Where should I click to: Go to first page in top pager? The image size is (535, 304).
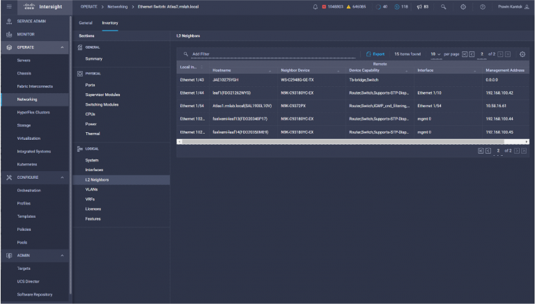[465, 54]
